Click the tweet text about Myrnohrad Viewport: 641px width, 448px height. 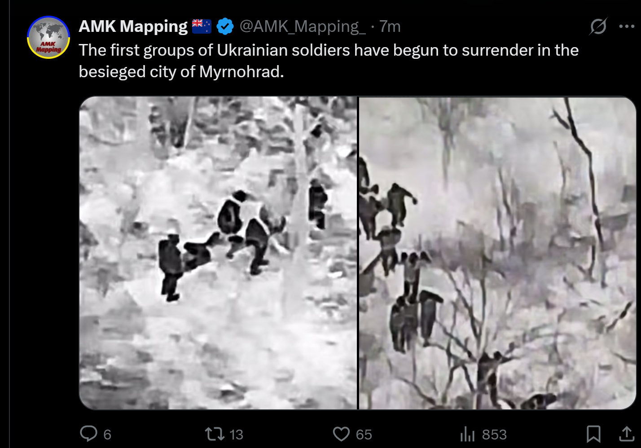point(329,61)
